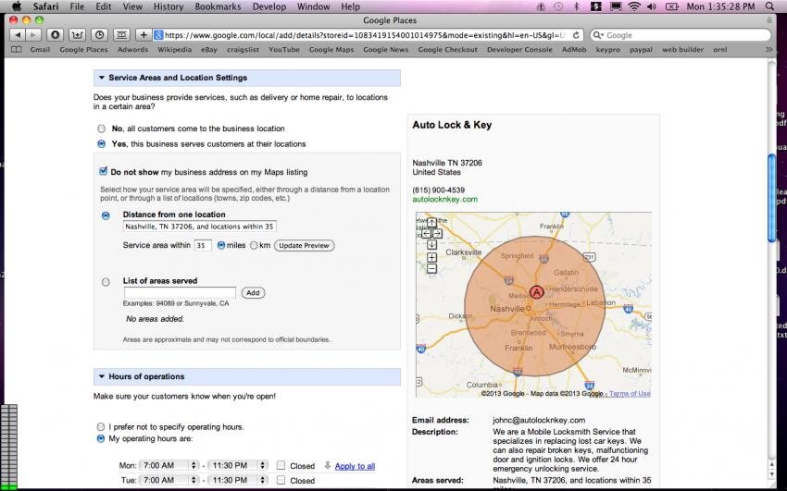
Task: Click the display menu bar icon
Action: (x=616, y=6)
